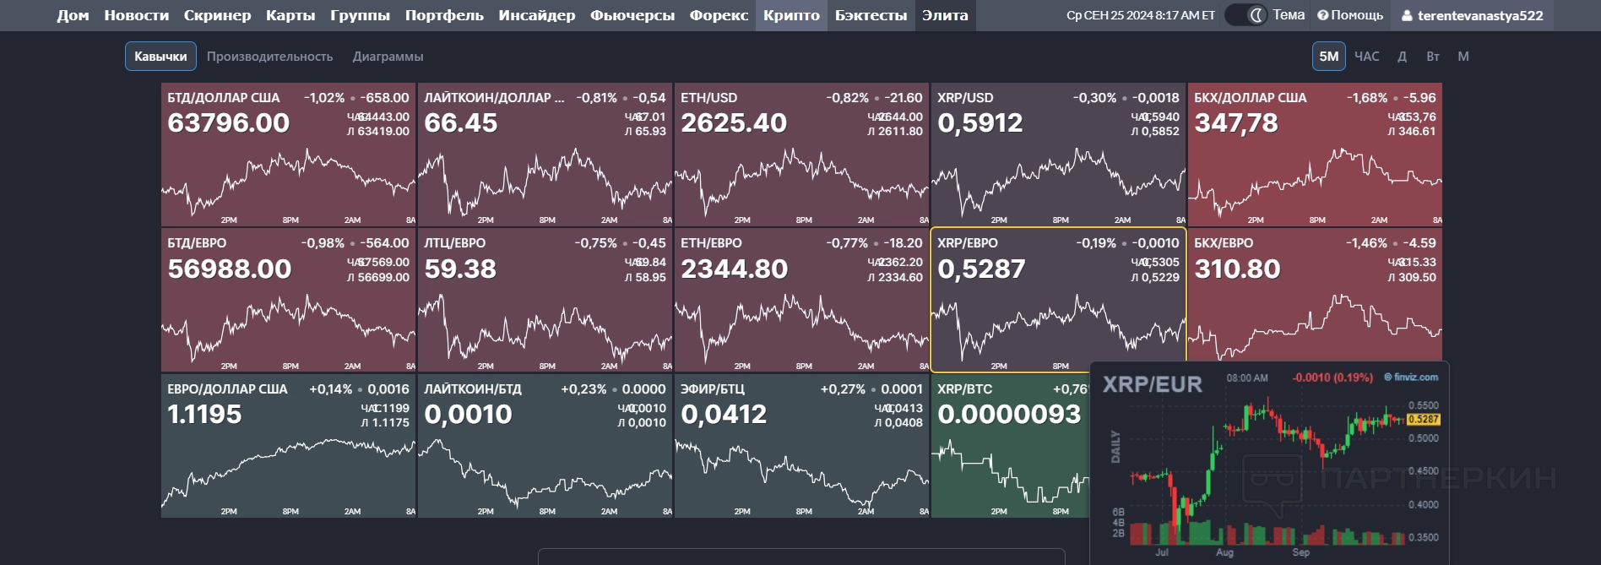This screenshot has height=565, width=1601.
Task: Click the finviz.com label in popup chart
Action: click(x=1411, y=378)
